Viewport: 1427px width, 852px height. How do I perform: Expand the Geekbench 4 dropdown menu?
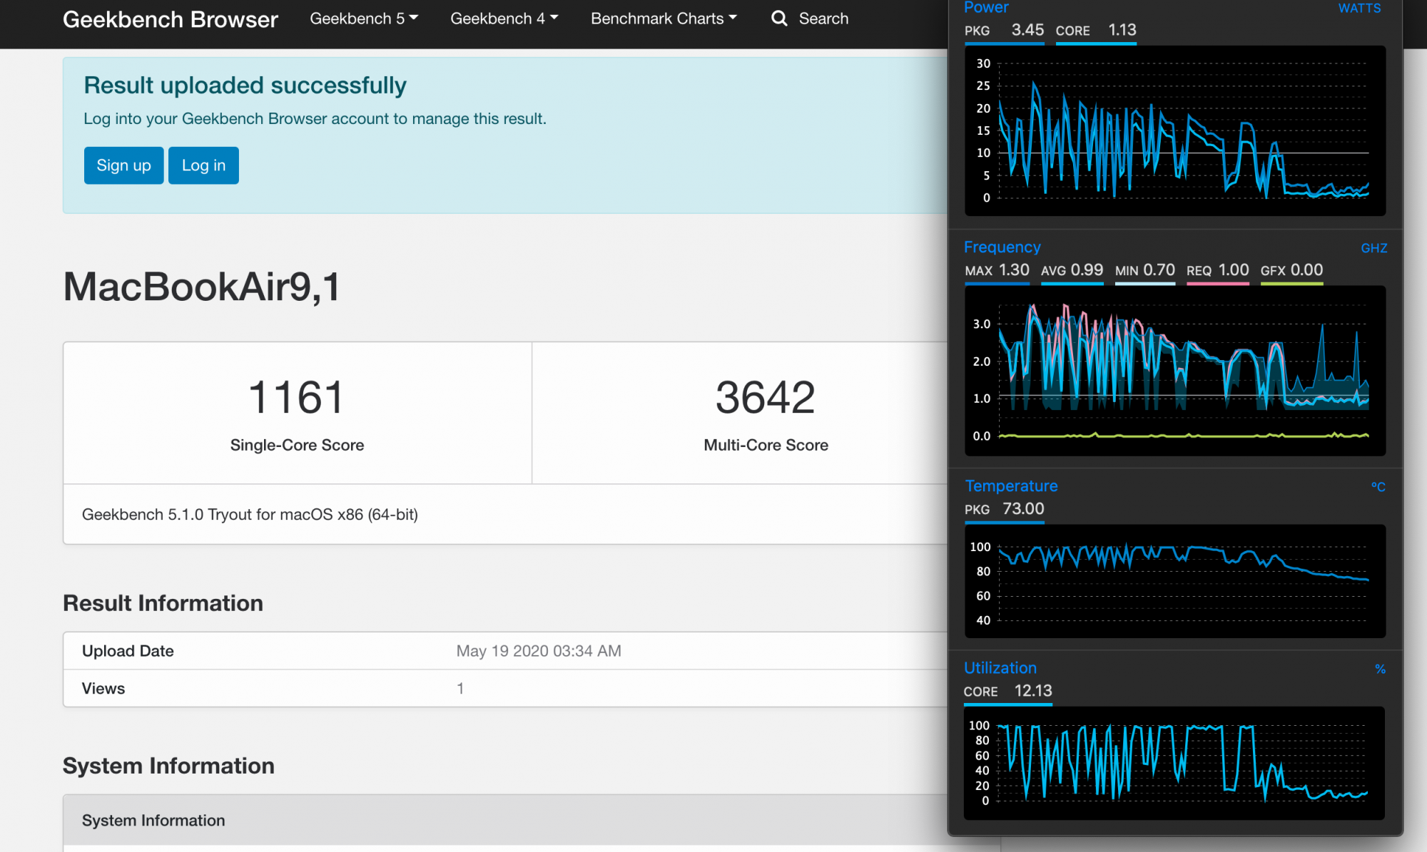point(504,19)
